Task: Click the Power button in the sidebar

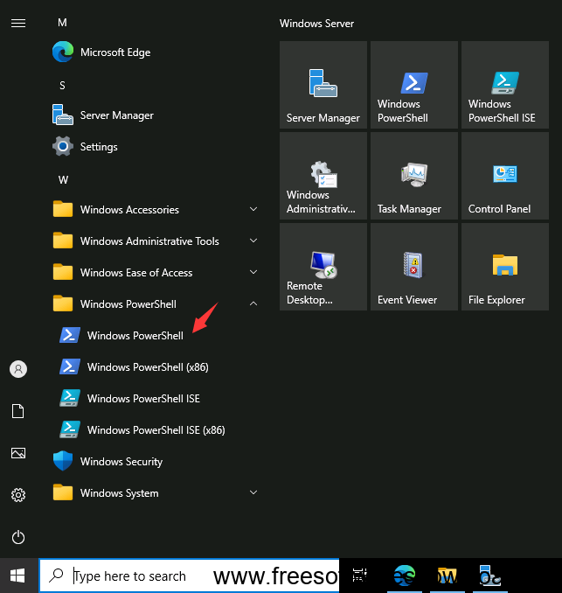Action: click(x=18, y=537)
